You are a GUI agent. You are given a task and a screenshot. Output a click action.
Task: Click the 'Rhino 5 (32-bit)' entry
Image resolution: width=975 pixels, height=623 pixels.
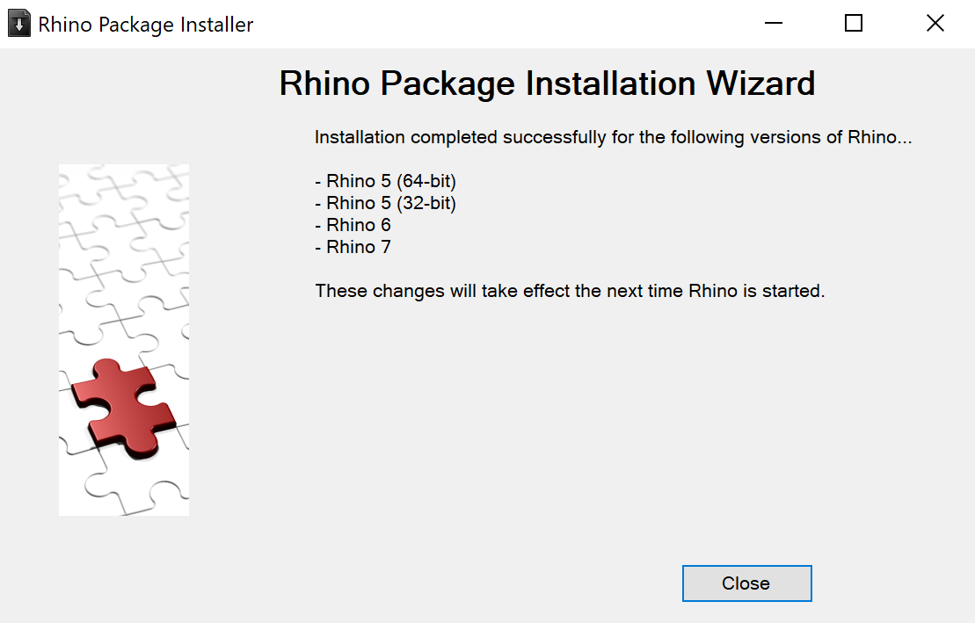coord(385,203)
